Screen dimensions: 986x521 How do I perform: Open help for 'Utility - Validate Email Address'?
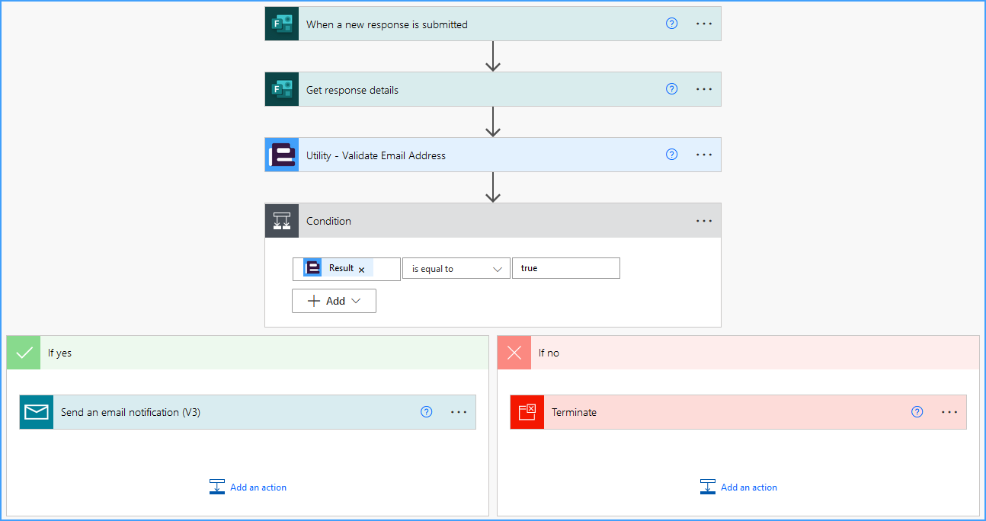click(x=671, y=155)
